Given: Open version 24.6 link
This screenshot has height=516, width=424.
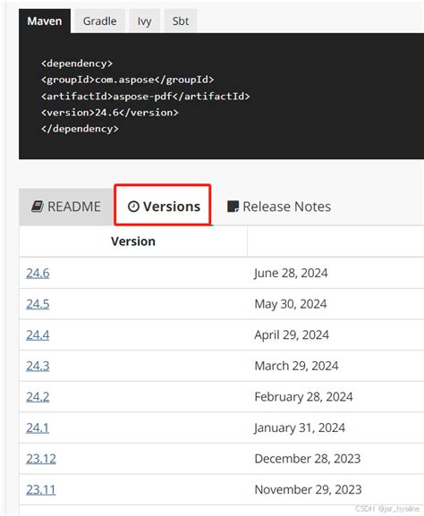Looking at the screenshot, I should coord(38,273).
